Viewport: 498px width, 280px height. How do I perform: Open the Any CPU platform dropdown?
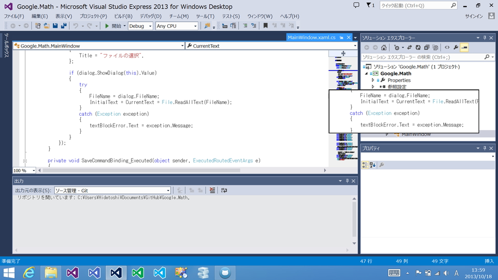[x=177, y=26]
